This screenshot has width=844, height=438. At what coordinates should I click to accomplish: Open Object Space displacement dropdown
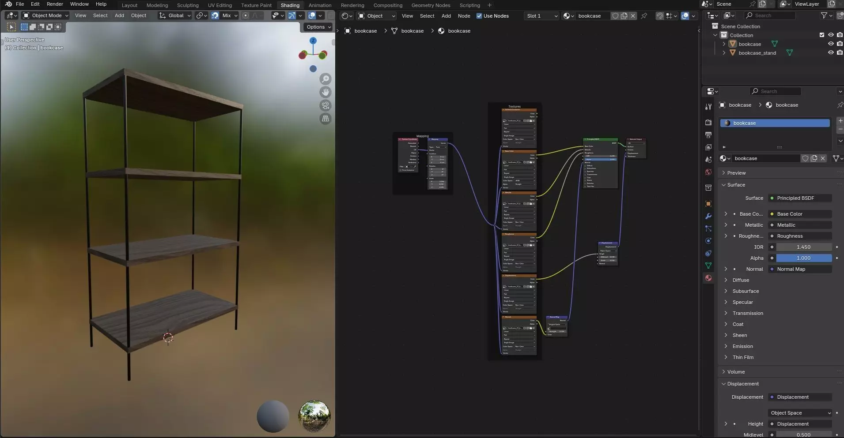point(800,413)
